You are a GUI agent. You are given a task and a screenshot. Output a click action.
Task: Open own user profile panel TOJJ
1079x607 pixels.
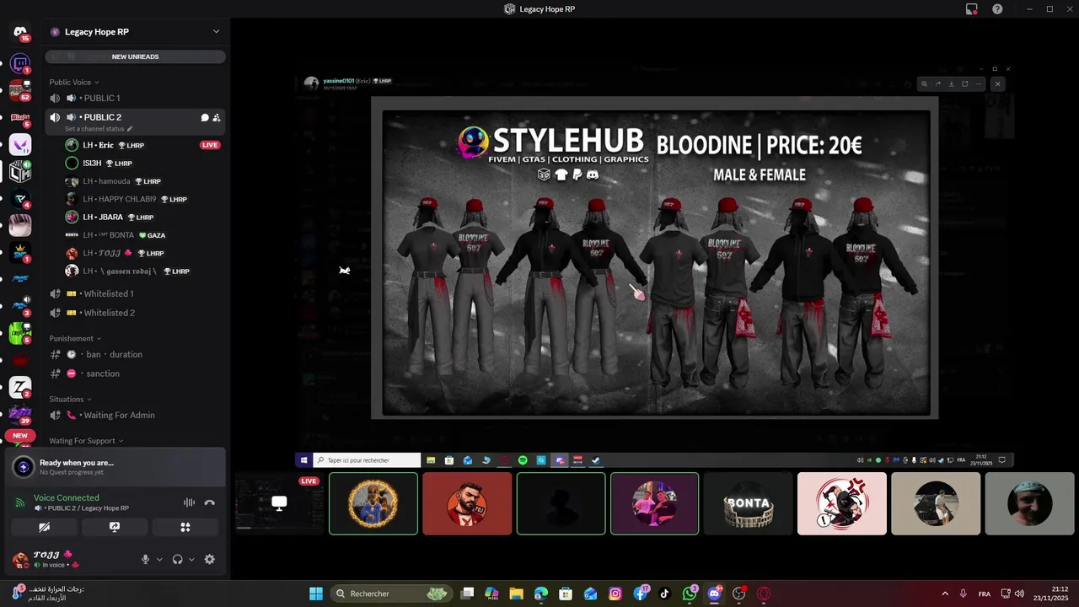point(59,559)
